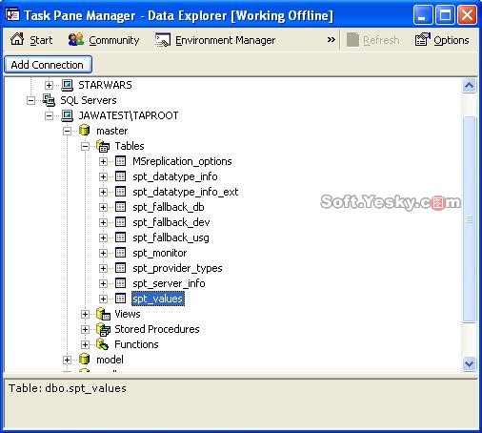Select the MSreplication_options table
The width and height of the screenshot is (482, 433).
pos(182,161)
